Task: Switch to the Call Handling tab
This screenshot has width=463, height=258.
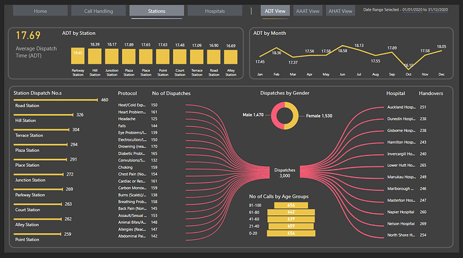Action: (99, 11)
